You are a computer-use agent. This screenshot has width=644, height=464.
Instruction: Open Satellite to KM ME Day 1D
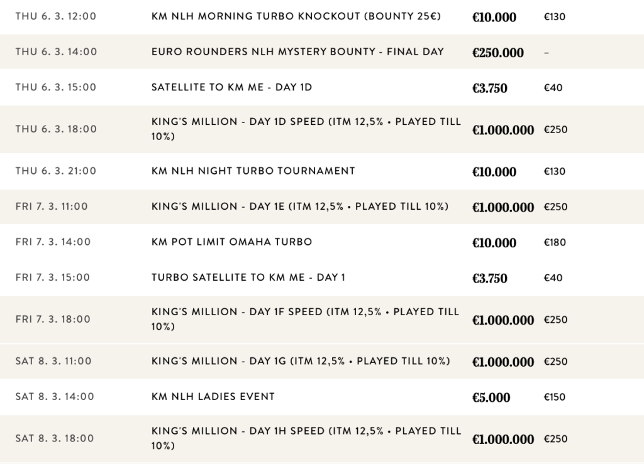(231, 87)
